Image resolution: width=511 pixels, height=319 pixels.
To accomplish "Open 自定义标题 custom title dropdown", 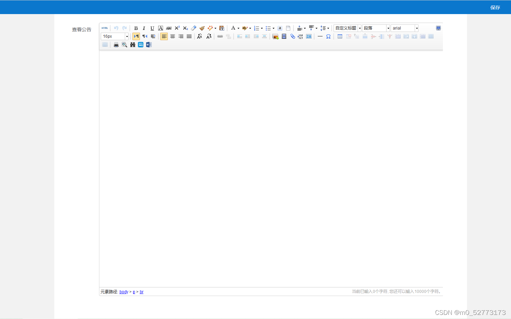I will click(347, 28).
